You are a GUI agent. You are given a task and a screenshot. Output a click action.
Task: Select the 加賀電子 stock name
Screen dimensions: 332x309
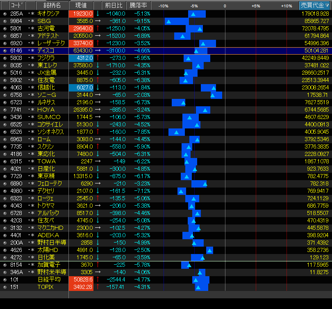coord(49,265)
